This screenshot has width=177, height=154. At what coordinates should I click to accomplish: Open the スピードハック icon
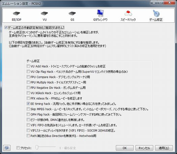point(128,13)
